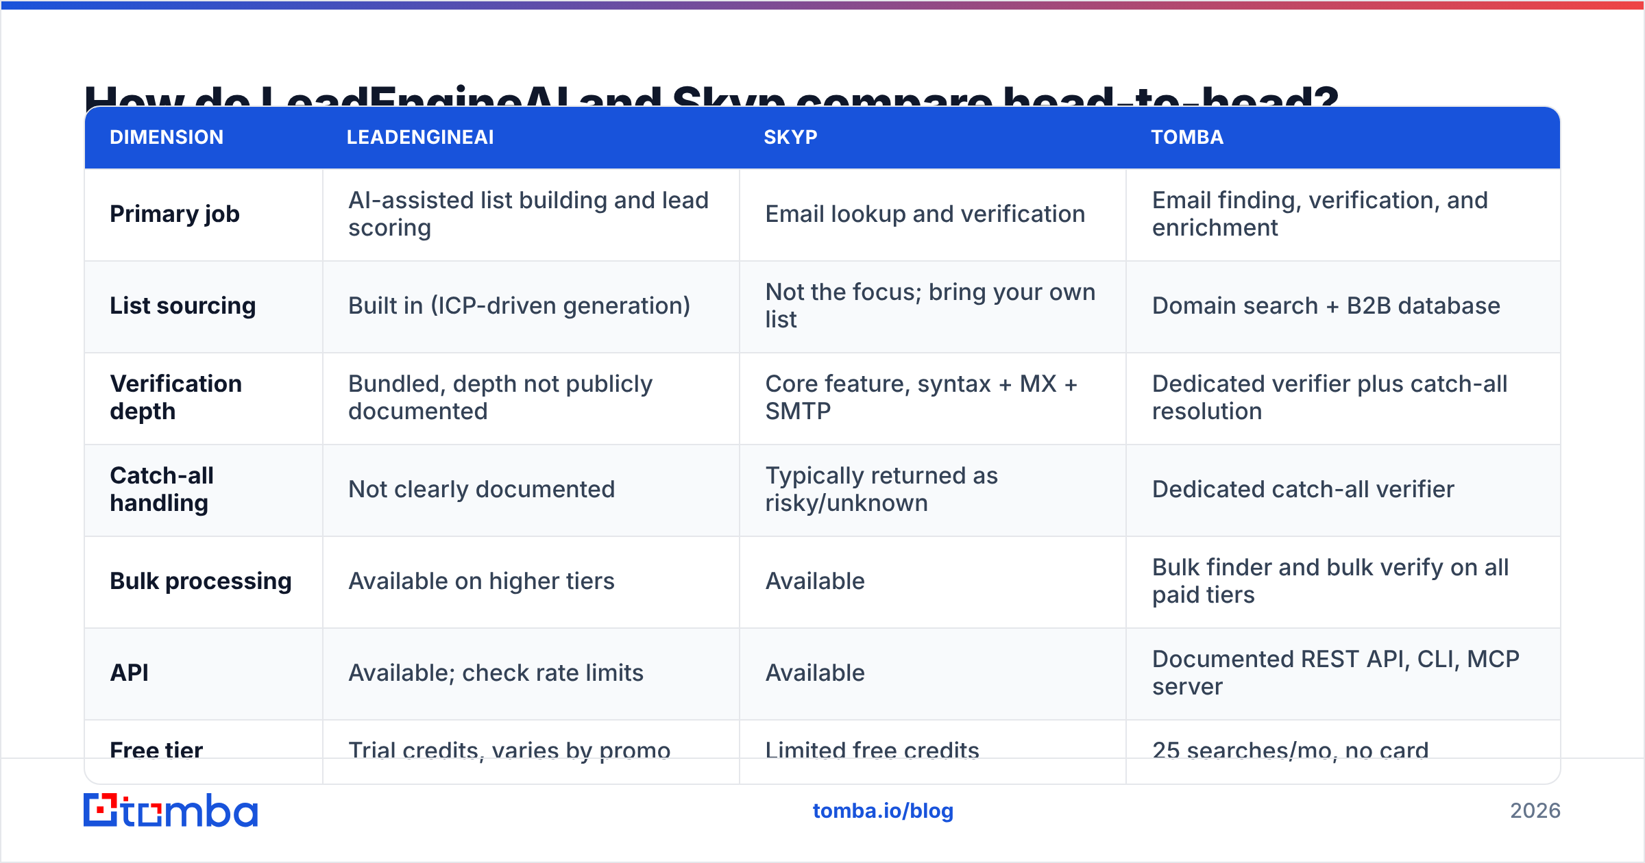Click 'Email lookup and verification' cell
This screenshot has width=1645, height=863.
[x=925, y=214]
